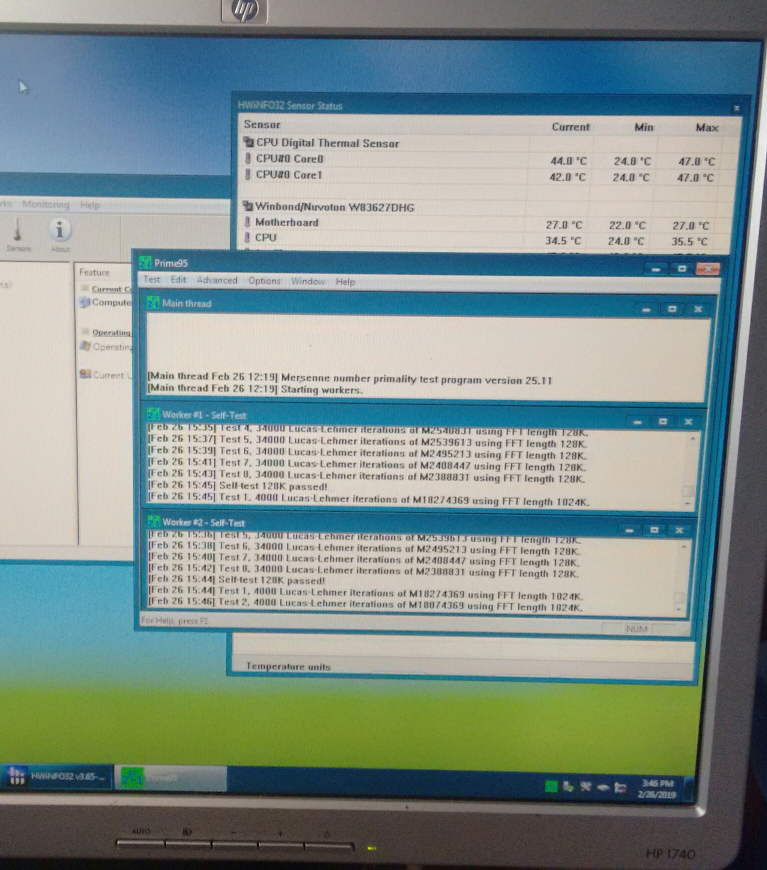Click the Computer icon in the Feature list

[x=85, y=302]
